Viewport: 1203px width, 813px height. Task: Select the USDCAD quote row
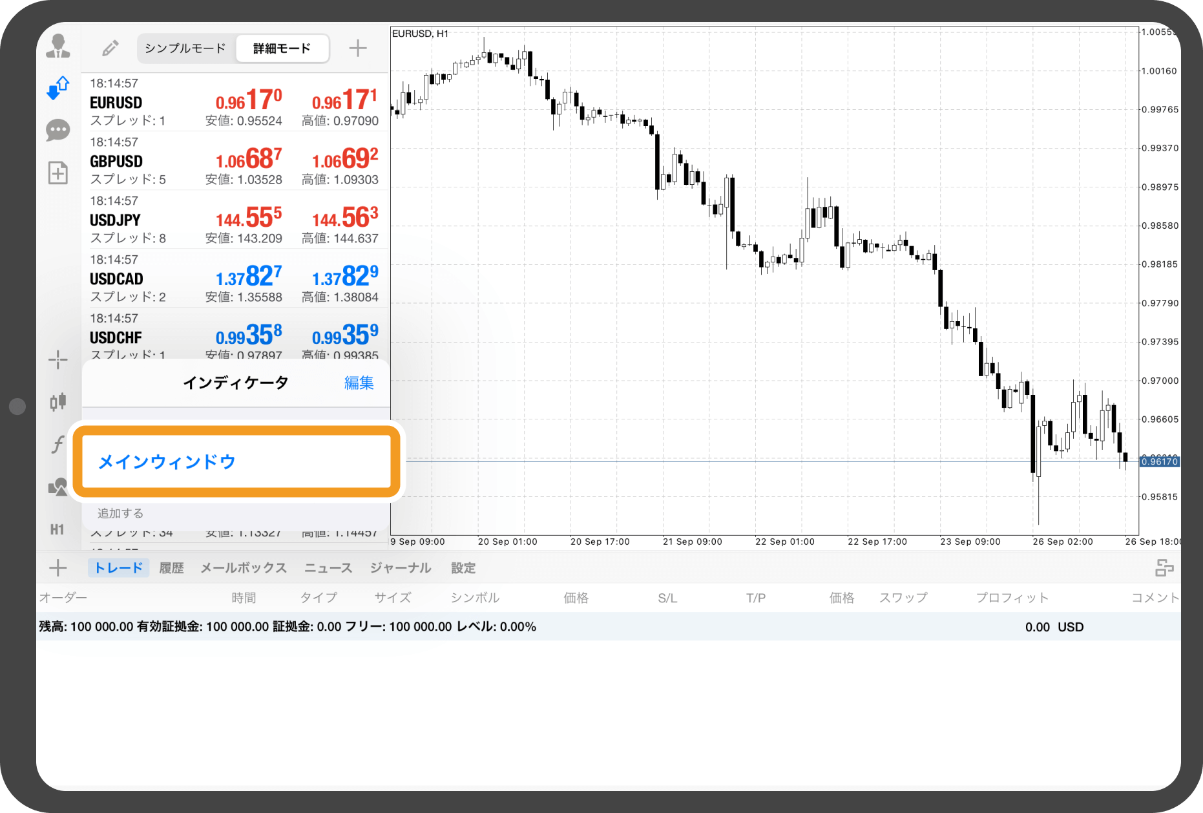pyautogui.click(x=235, y=279)
